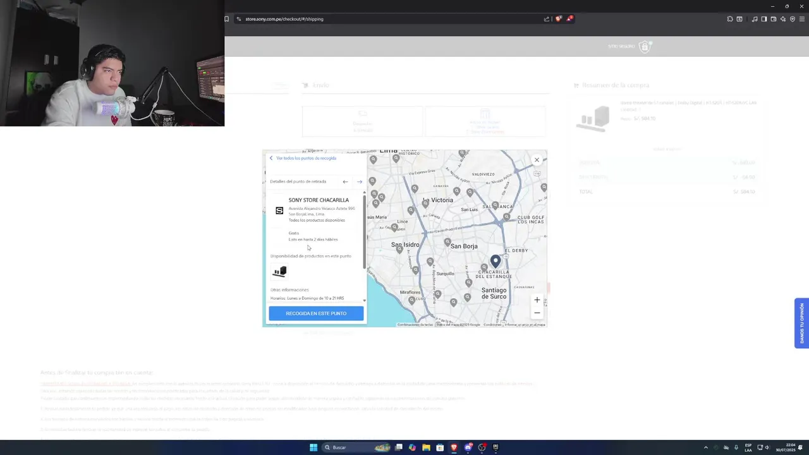The height and width of the screenshot is (455, 809).
Task: Toggle the browser sidebar panel icon
Action: tap(764, 19)
